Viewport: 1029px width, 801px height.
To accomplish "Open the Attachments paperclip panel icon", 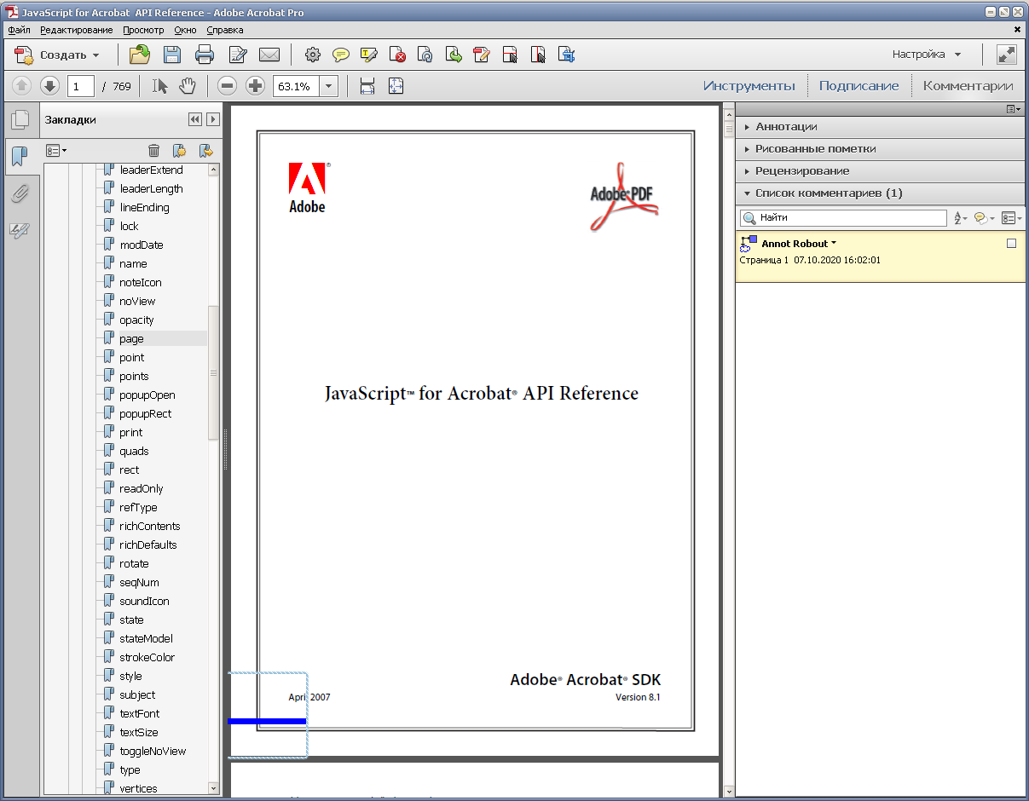I will (x=20, y=194).
